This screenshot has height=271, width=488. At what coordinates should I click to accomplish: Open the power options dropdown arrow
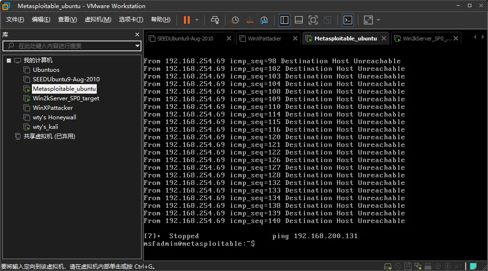(x=197, y=20)
